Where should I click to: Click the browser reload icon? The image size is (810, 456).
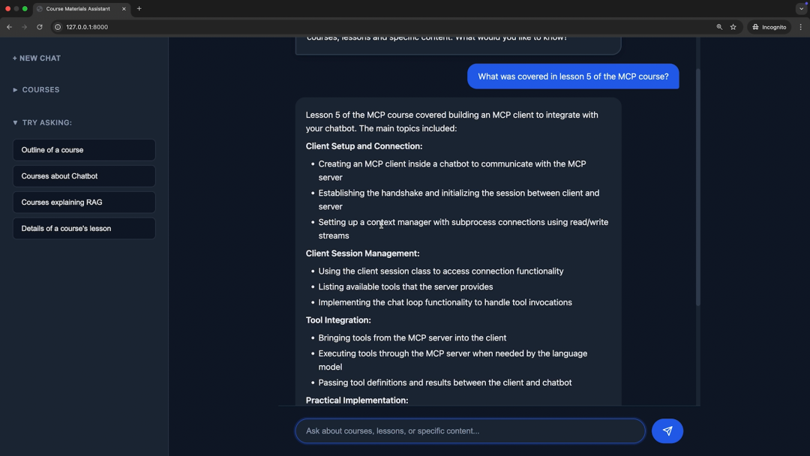pos(40,27)
